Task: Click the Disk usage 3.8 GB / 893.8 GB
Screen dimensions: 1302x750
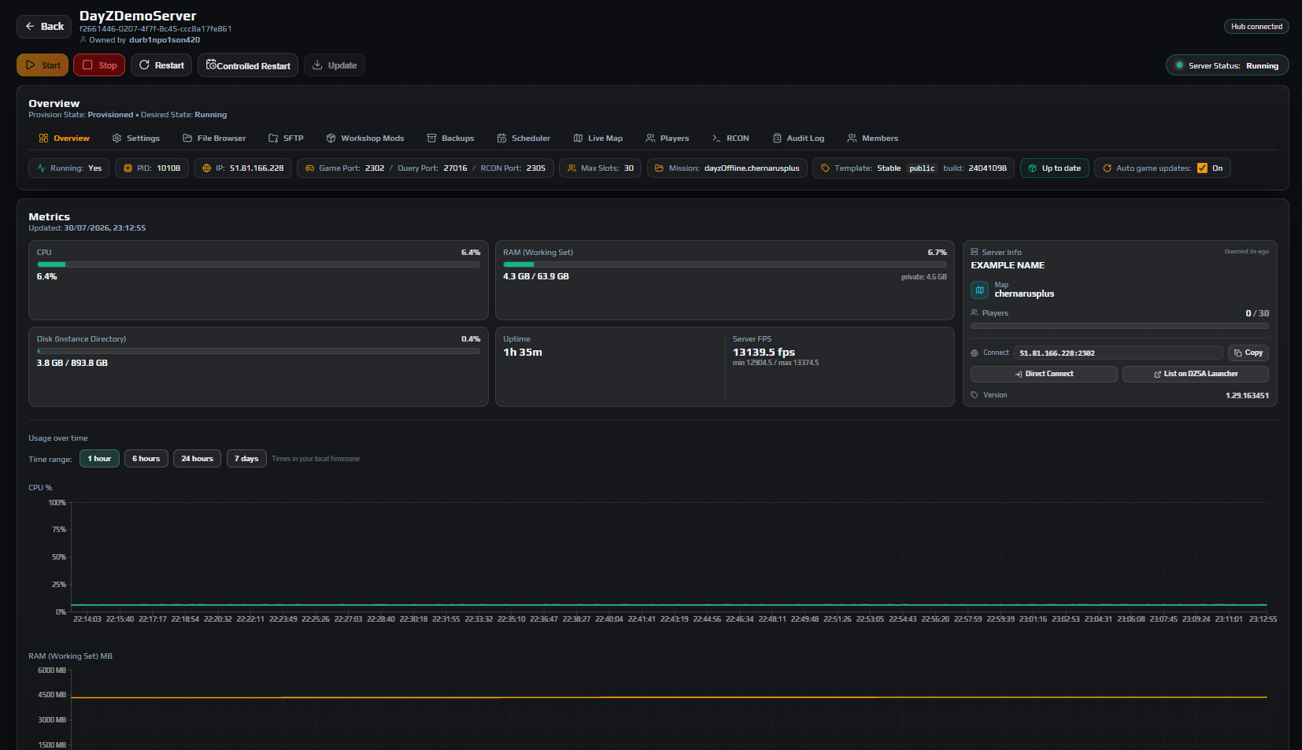Action: click(72, 363)
